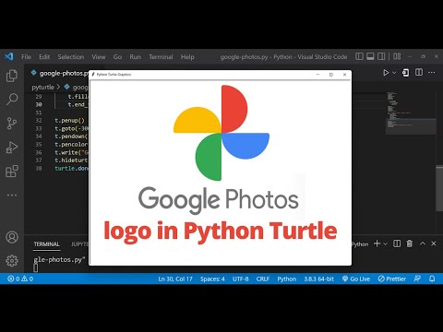The width and height of the screenshot is (443, 332).
Task: Click Prettier status bar item
Action: [x=392, y=279]
